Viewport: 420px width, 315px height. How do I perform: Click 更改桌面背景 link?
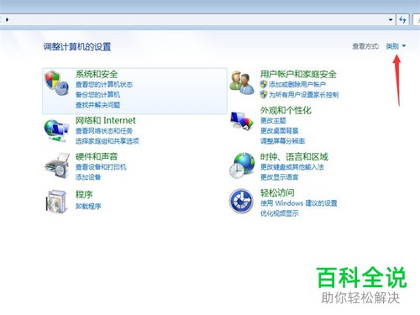click(280, 131)
